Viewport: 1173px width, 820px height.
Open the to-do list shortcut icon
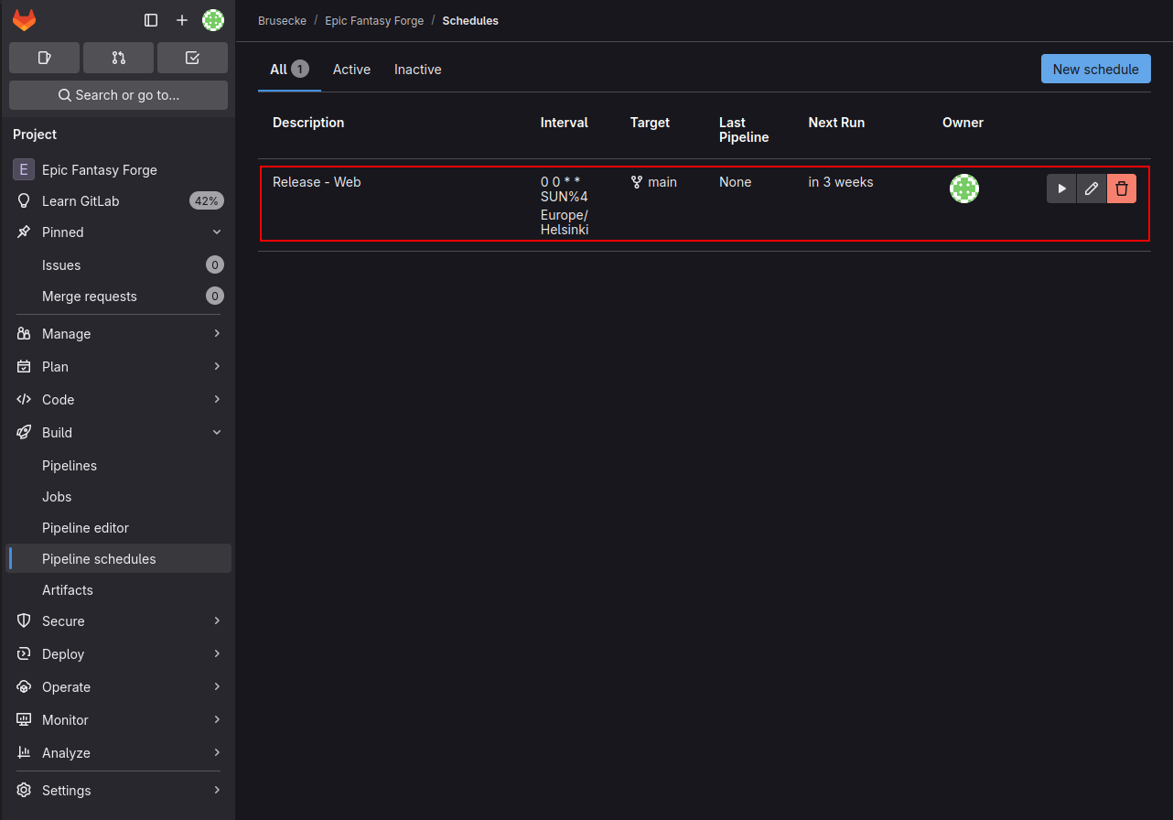pos(192,58)
